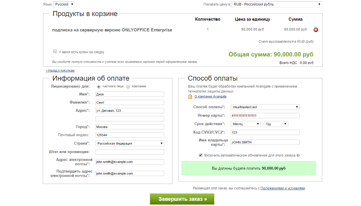Open 'Положениями и условиями' terms link
The height and width of the screenshot is (206, 361).
point(283,188)
